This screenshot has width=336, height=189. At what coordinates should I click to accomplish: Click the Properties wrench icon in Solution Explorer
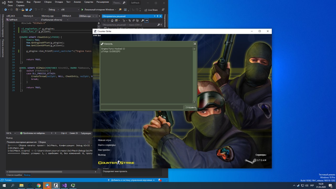143,20
